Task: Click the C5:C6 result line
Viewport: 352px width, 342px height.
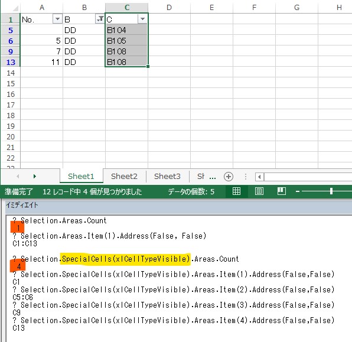Action: [22, 297]
